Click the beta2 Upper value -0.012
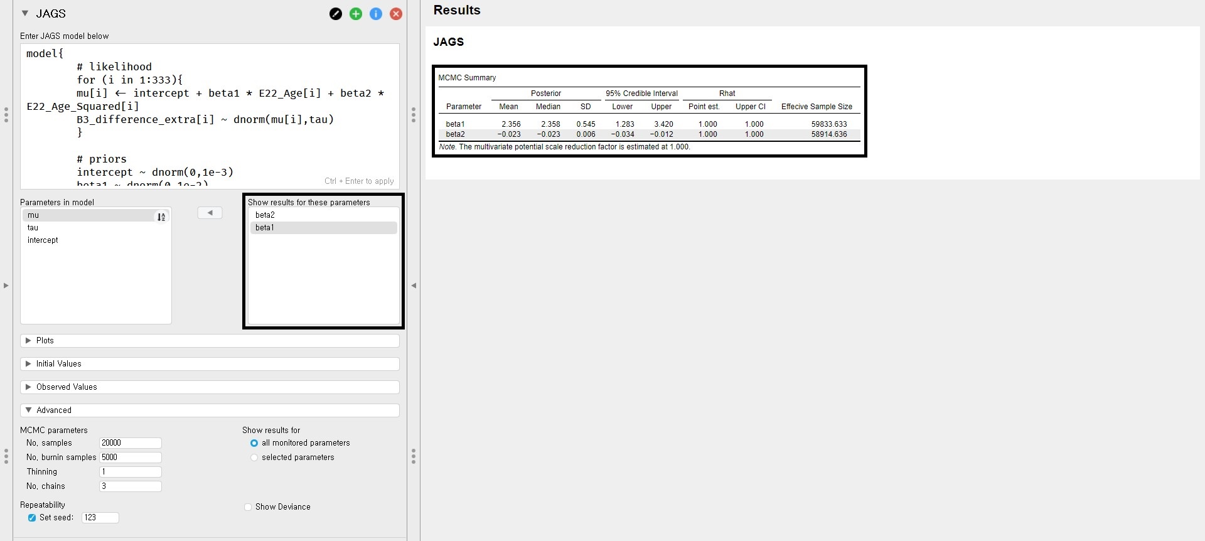The width and height of the screenshot is (1205, 541). click(x=661, y=134)
